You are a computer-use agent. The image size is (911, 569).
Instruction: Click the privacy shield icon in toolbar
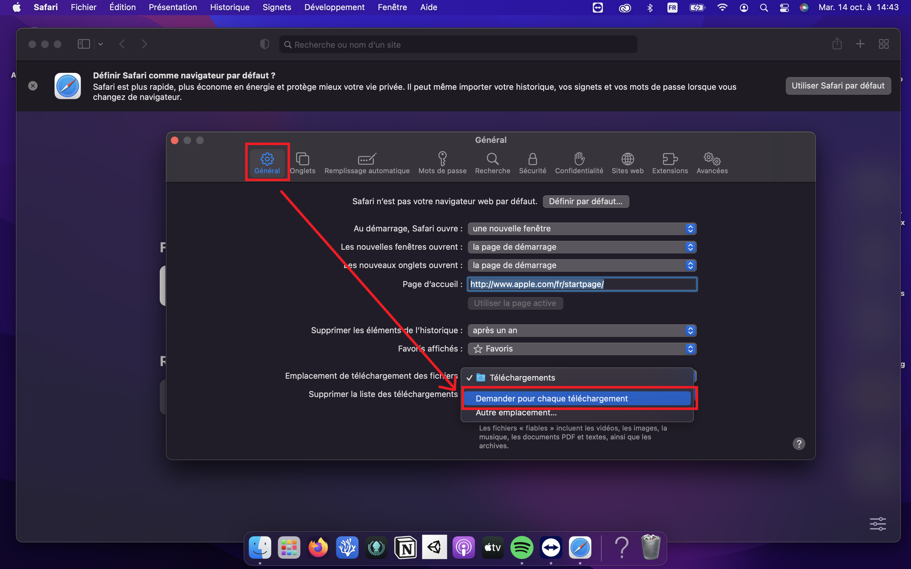(265, 44)
